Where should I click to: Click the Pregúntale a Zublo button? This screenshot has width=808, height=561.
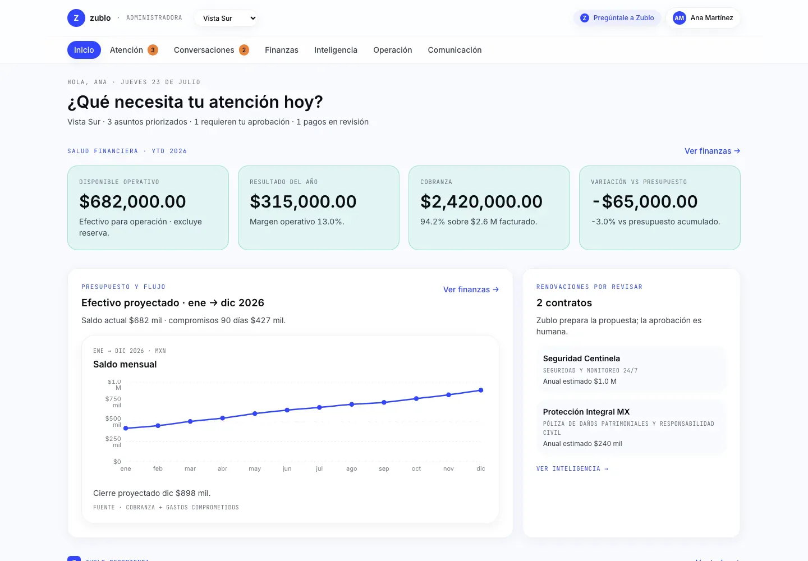coord(617,18)
